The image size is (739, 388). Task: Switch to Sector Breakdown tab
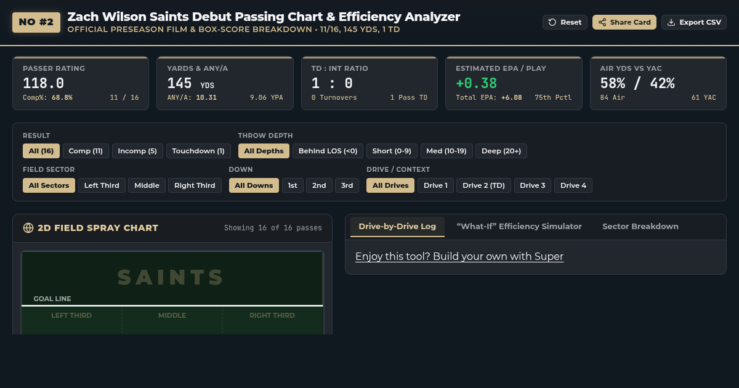tap(640, 227)
